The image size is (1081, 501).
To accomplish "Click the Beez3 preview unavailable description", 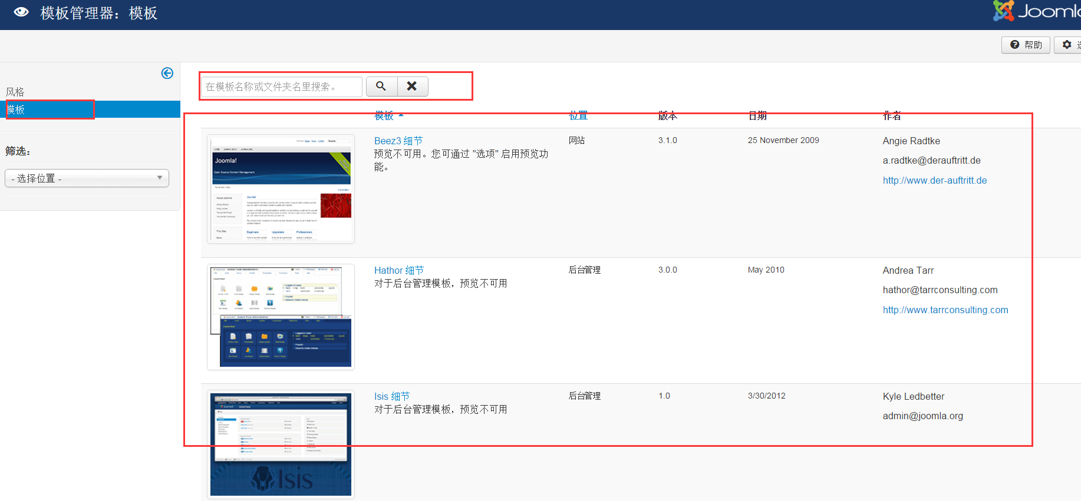I will 462,160.
